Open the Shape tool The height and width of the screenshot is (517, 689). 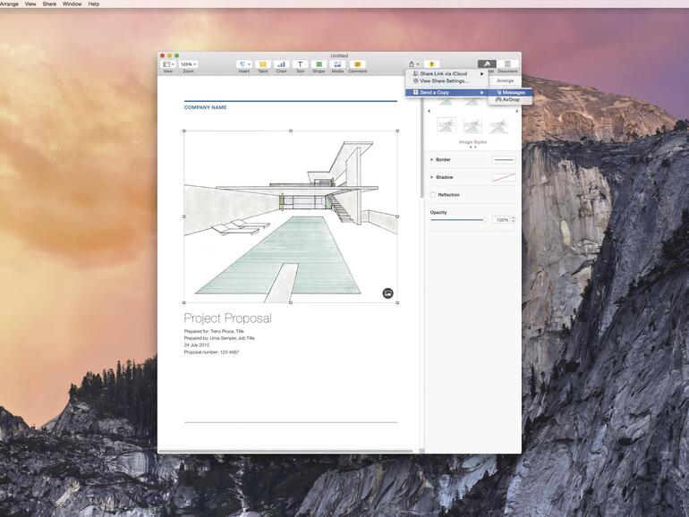[319, 64]
